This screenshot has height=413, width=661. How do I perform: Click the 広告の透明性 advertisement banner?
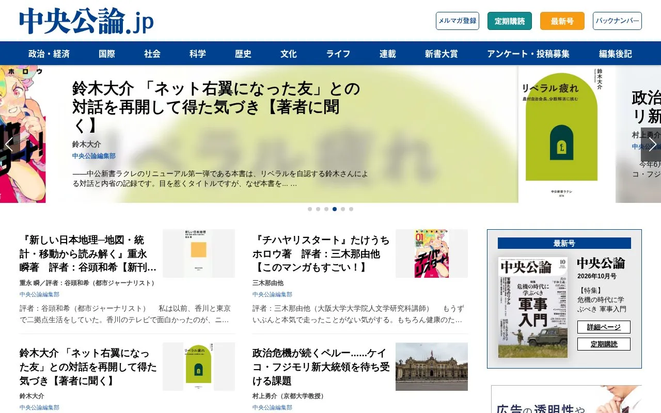pyautogui.click(x=566, y=399)
